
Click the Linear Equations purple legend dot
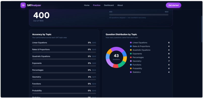131,43
